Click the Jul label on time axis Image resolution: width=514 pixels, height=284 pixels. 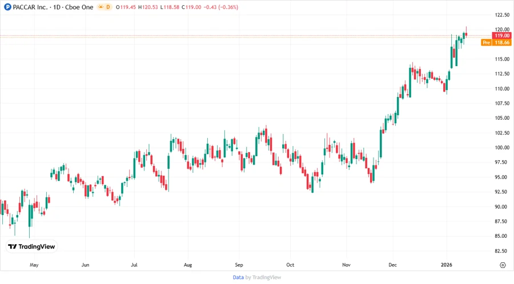coord(134,265)
